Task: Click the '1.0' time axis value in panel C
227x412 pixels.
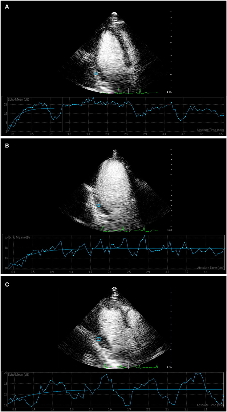Action: click(x=71, y=409)
